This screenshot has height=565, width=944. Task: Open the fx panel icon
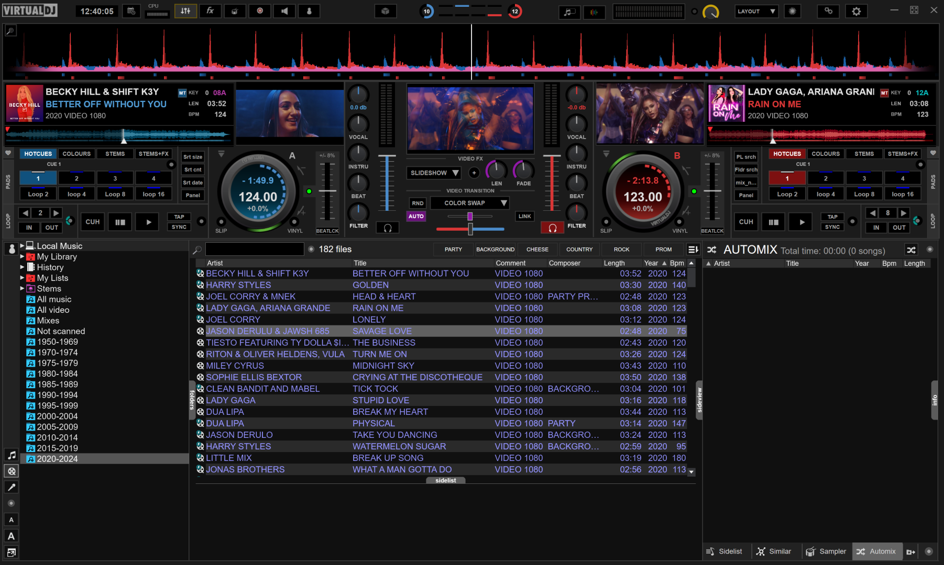point(210,11)
